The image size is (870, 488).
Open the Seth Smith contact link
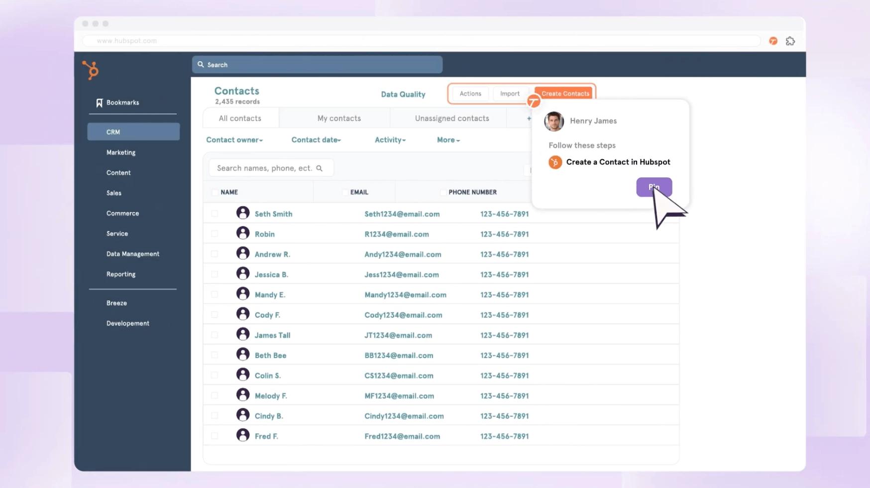point(273,214)
